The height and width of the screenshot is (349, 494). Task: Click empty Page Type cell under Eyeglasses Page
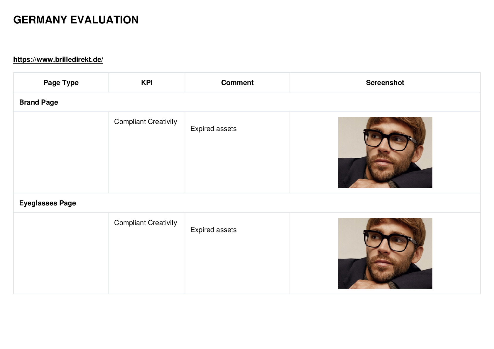pyautogui.click(x=61, y=253)
